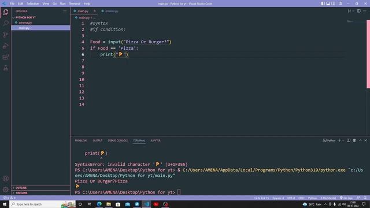
Task: Open the Edit menu
Action: [x=21, y=3]
